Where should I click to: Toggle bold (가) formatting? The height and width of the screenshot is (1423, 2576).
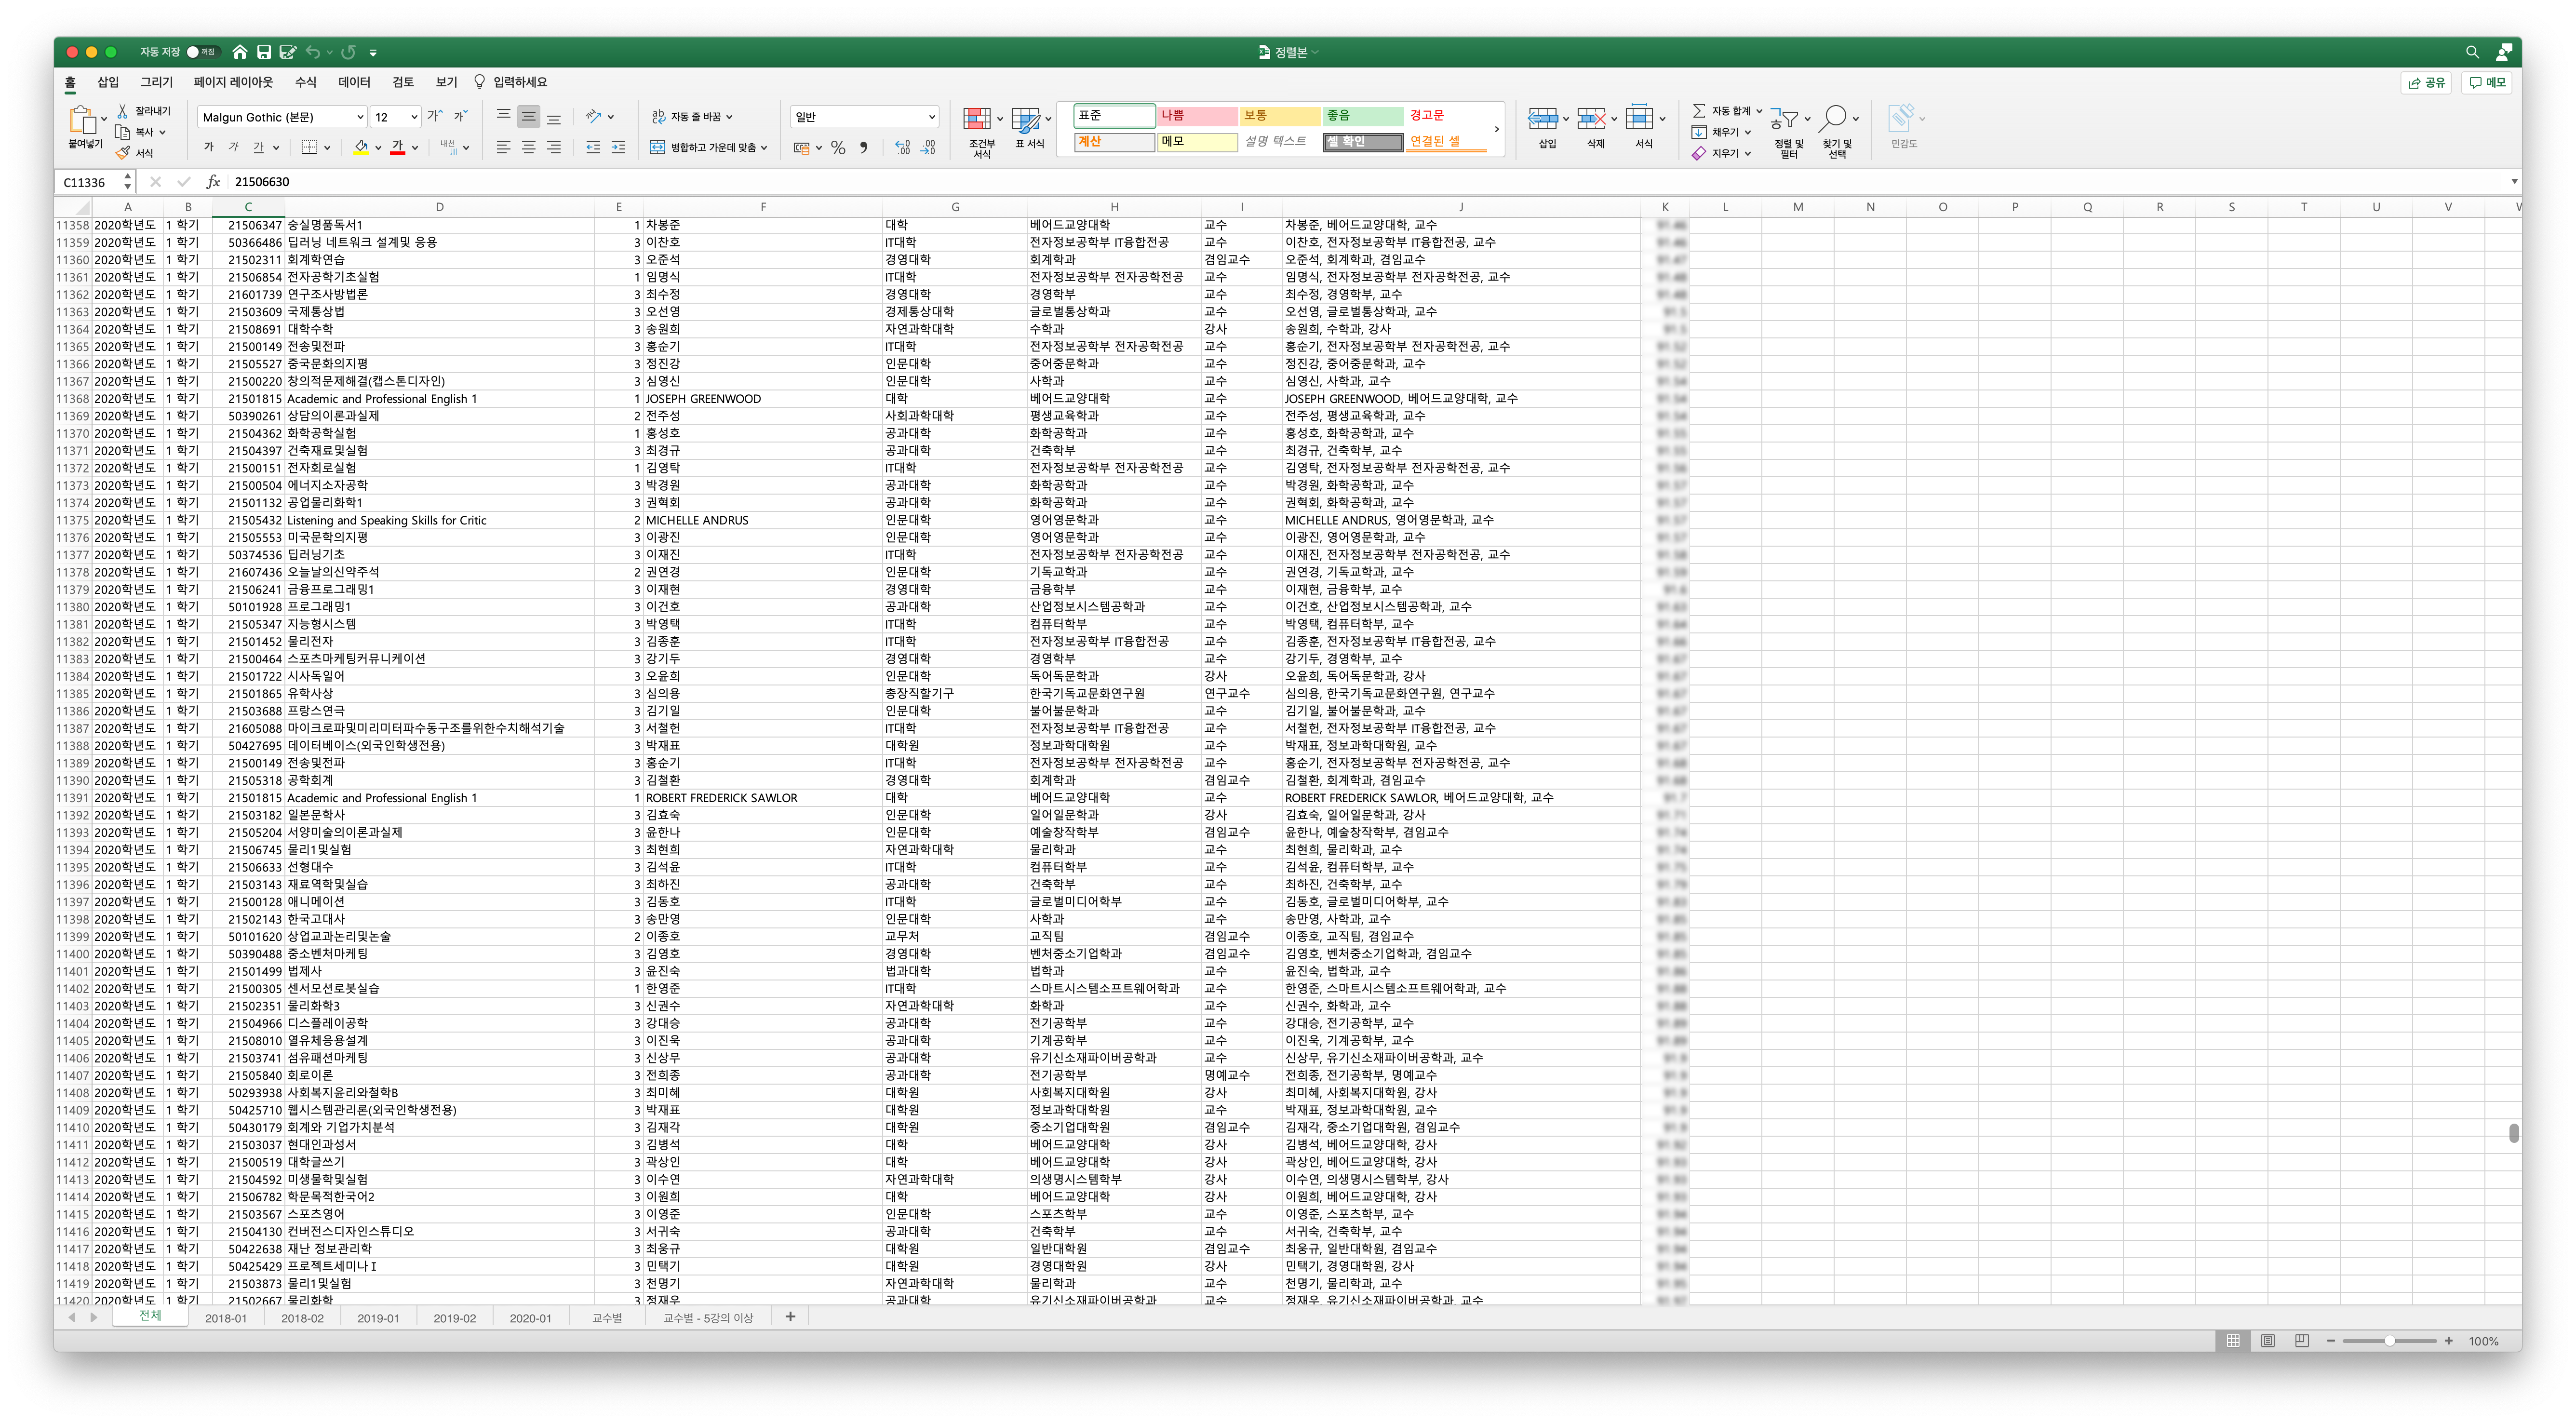[x=209, y=148]
